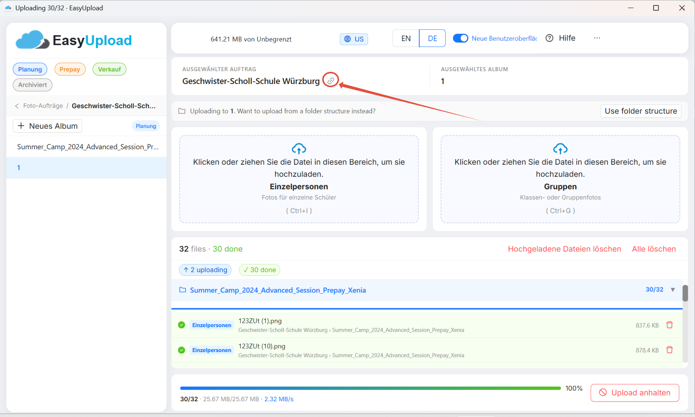Click Alle löschen
Viewport: 695px width, 417px height.
654,249
